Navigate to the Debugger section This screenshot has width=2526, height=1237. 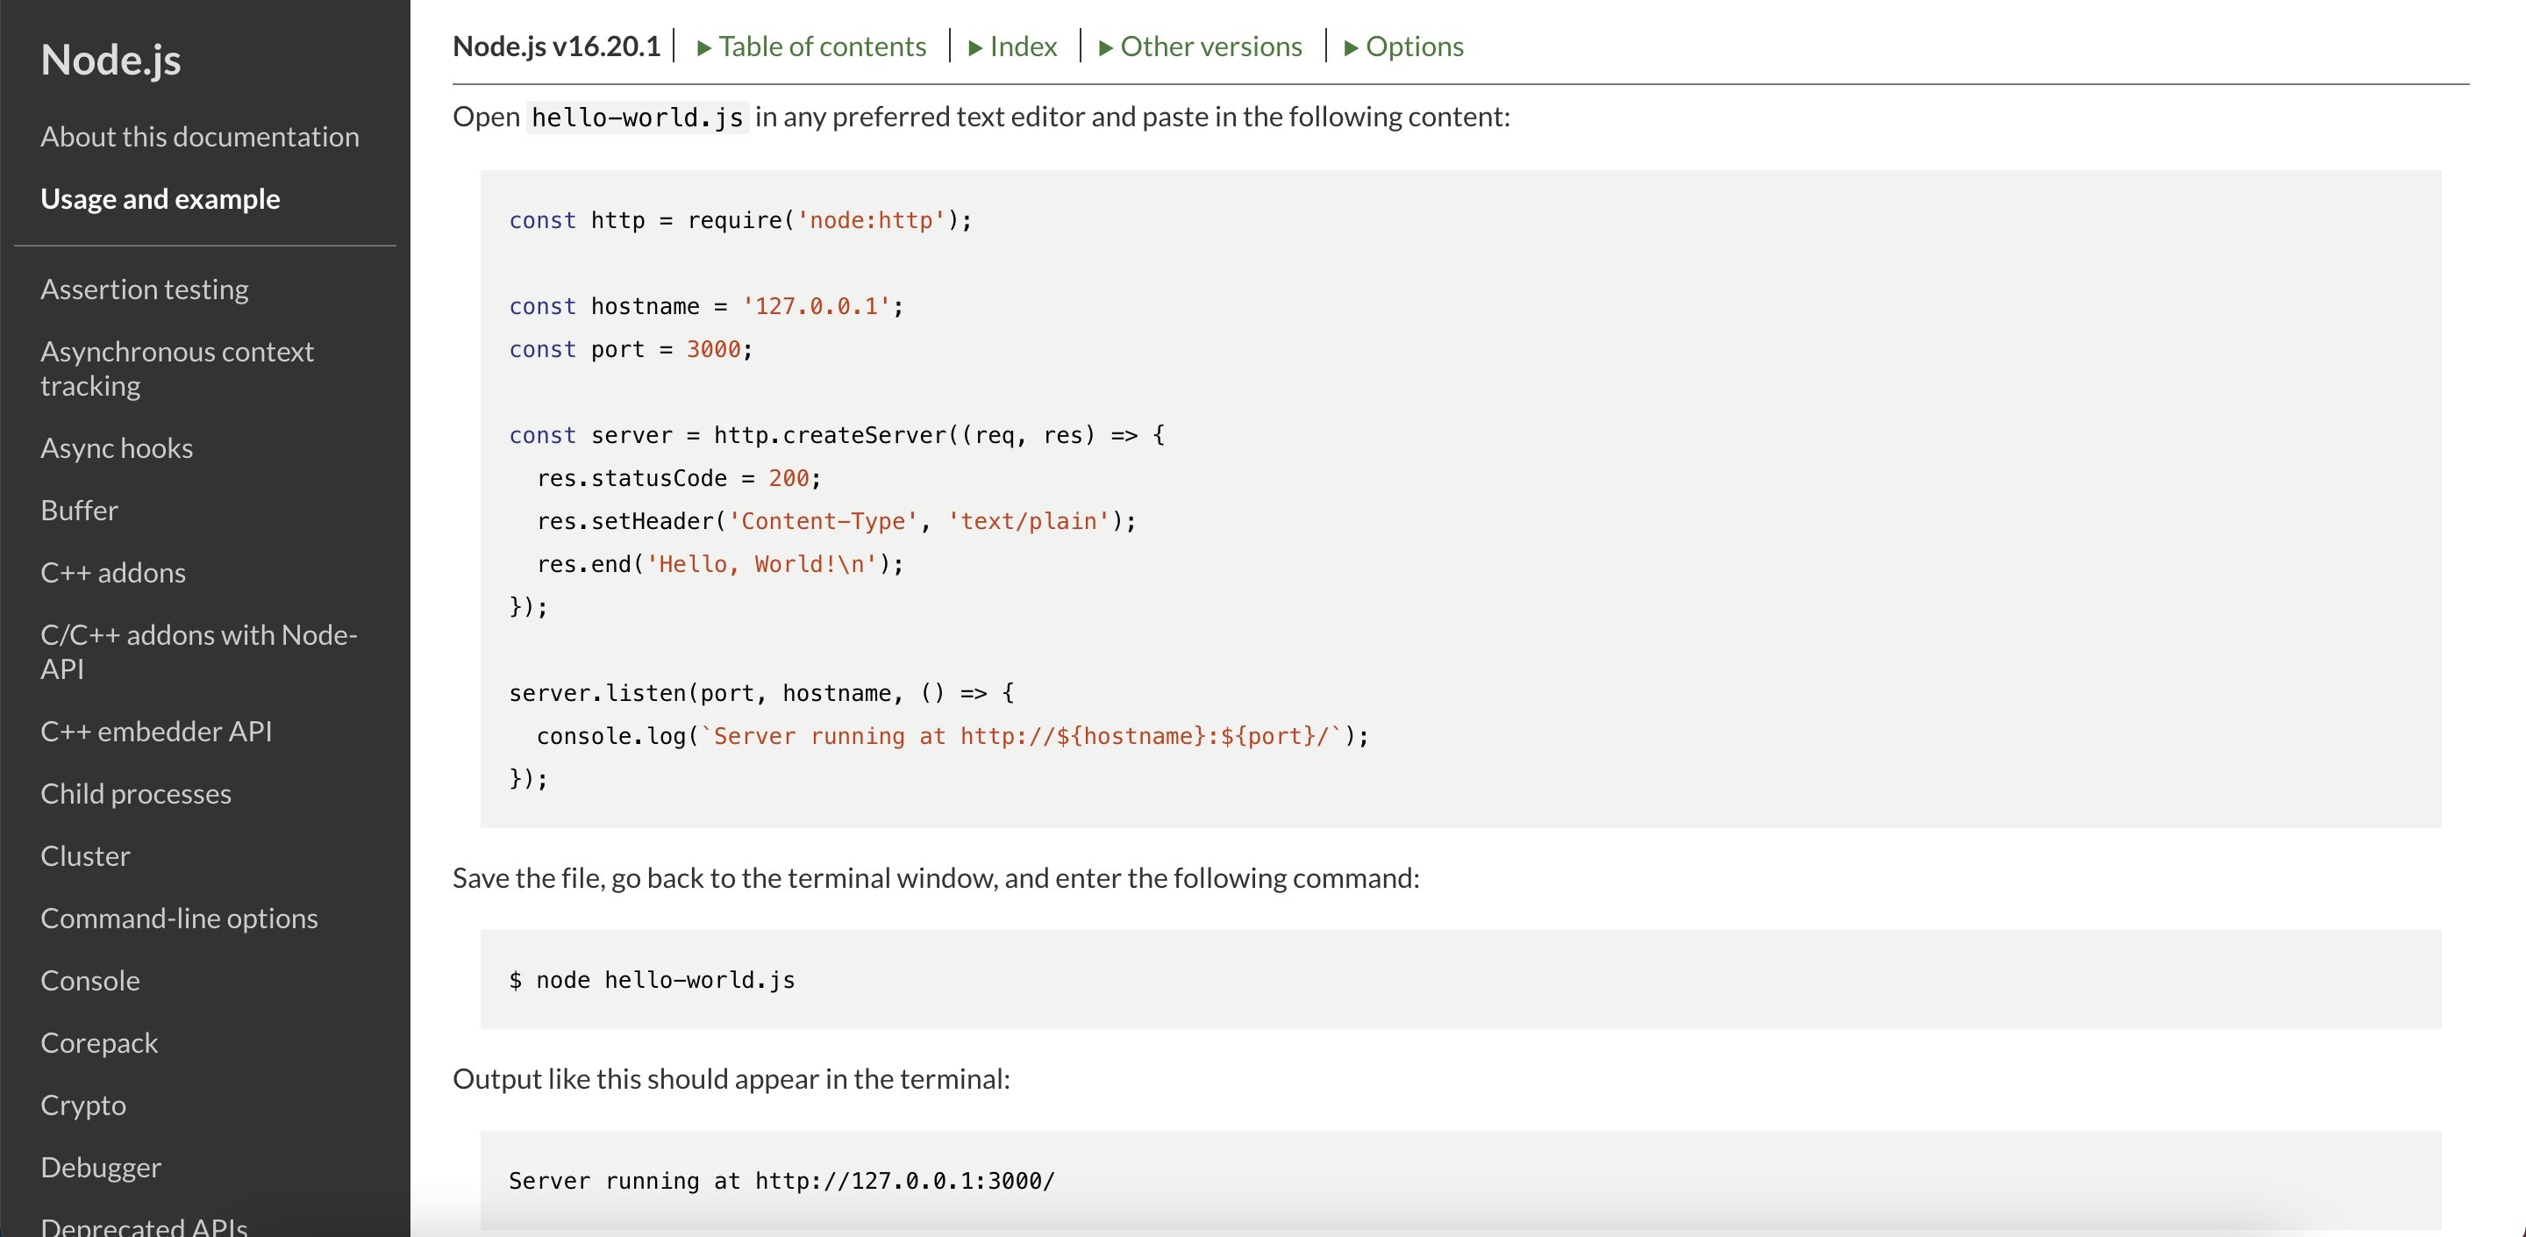100,1168
